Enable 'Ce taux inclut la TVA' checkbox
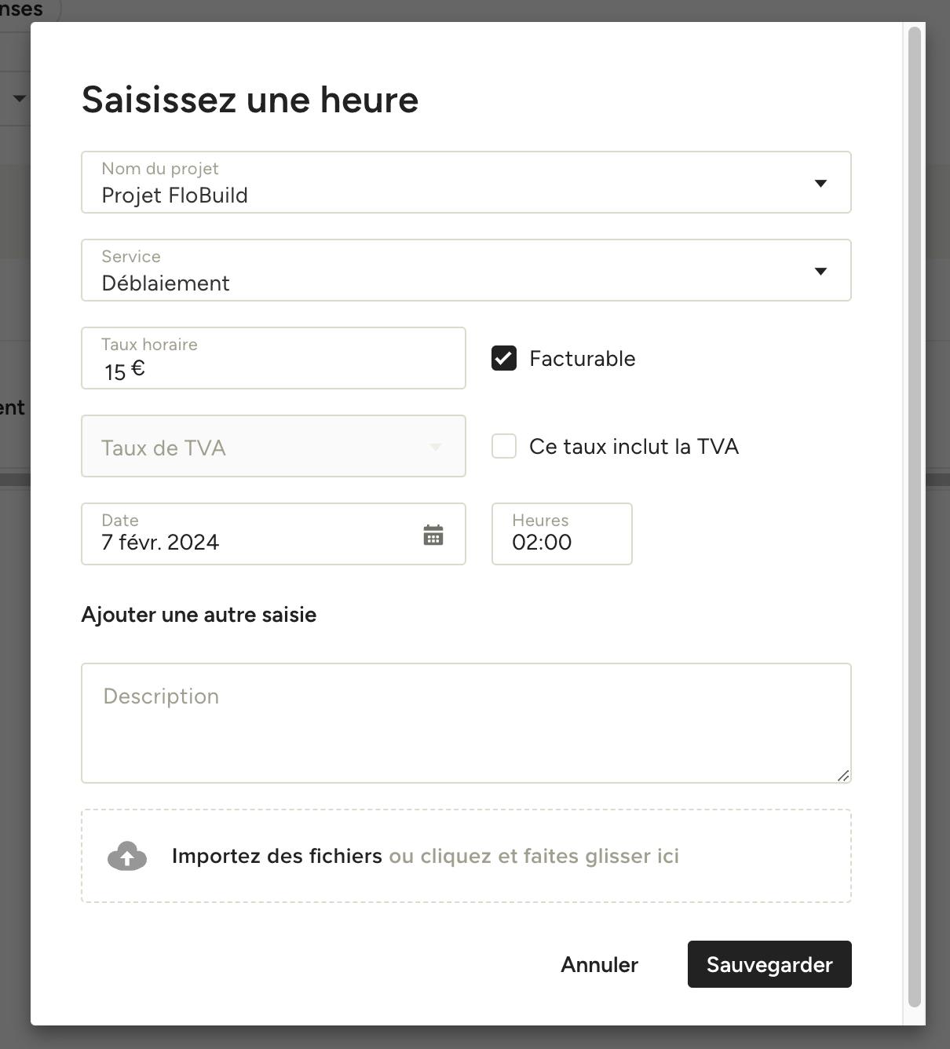Image resolution: width=950 pixels, height=1049 pixels. (504, 446)
